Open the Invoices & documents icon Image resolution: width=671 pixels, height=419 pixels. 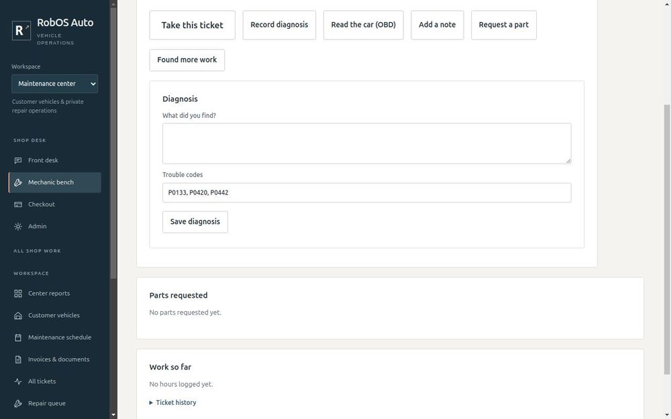point(18,359)
